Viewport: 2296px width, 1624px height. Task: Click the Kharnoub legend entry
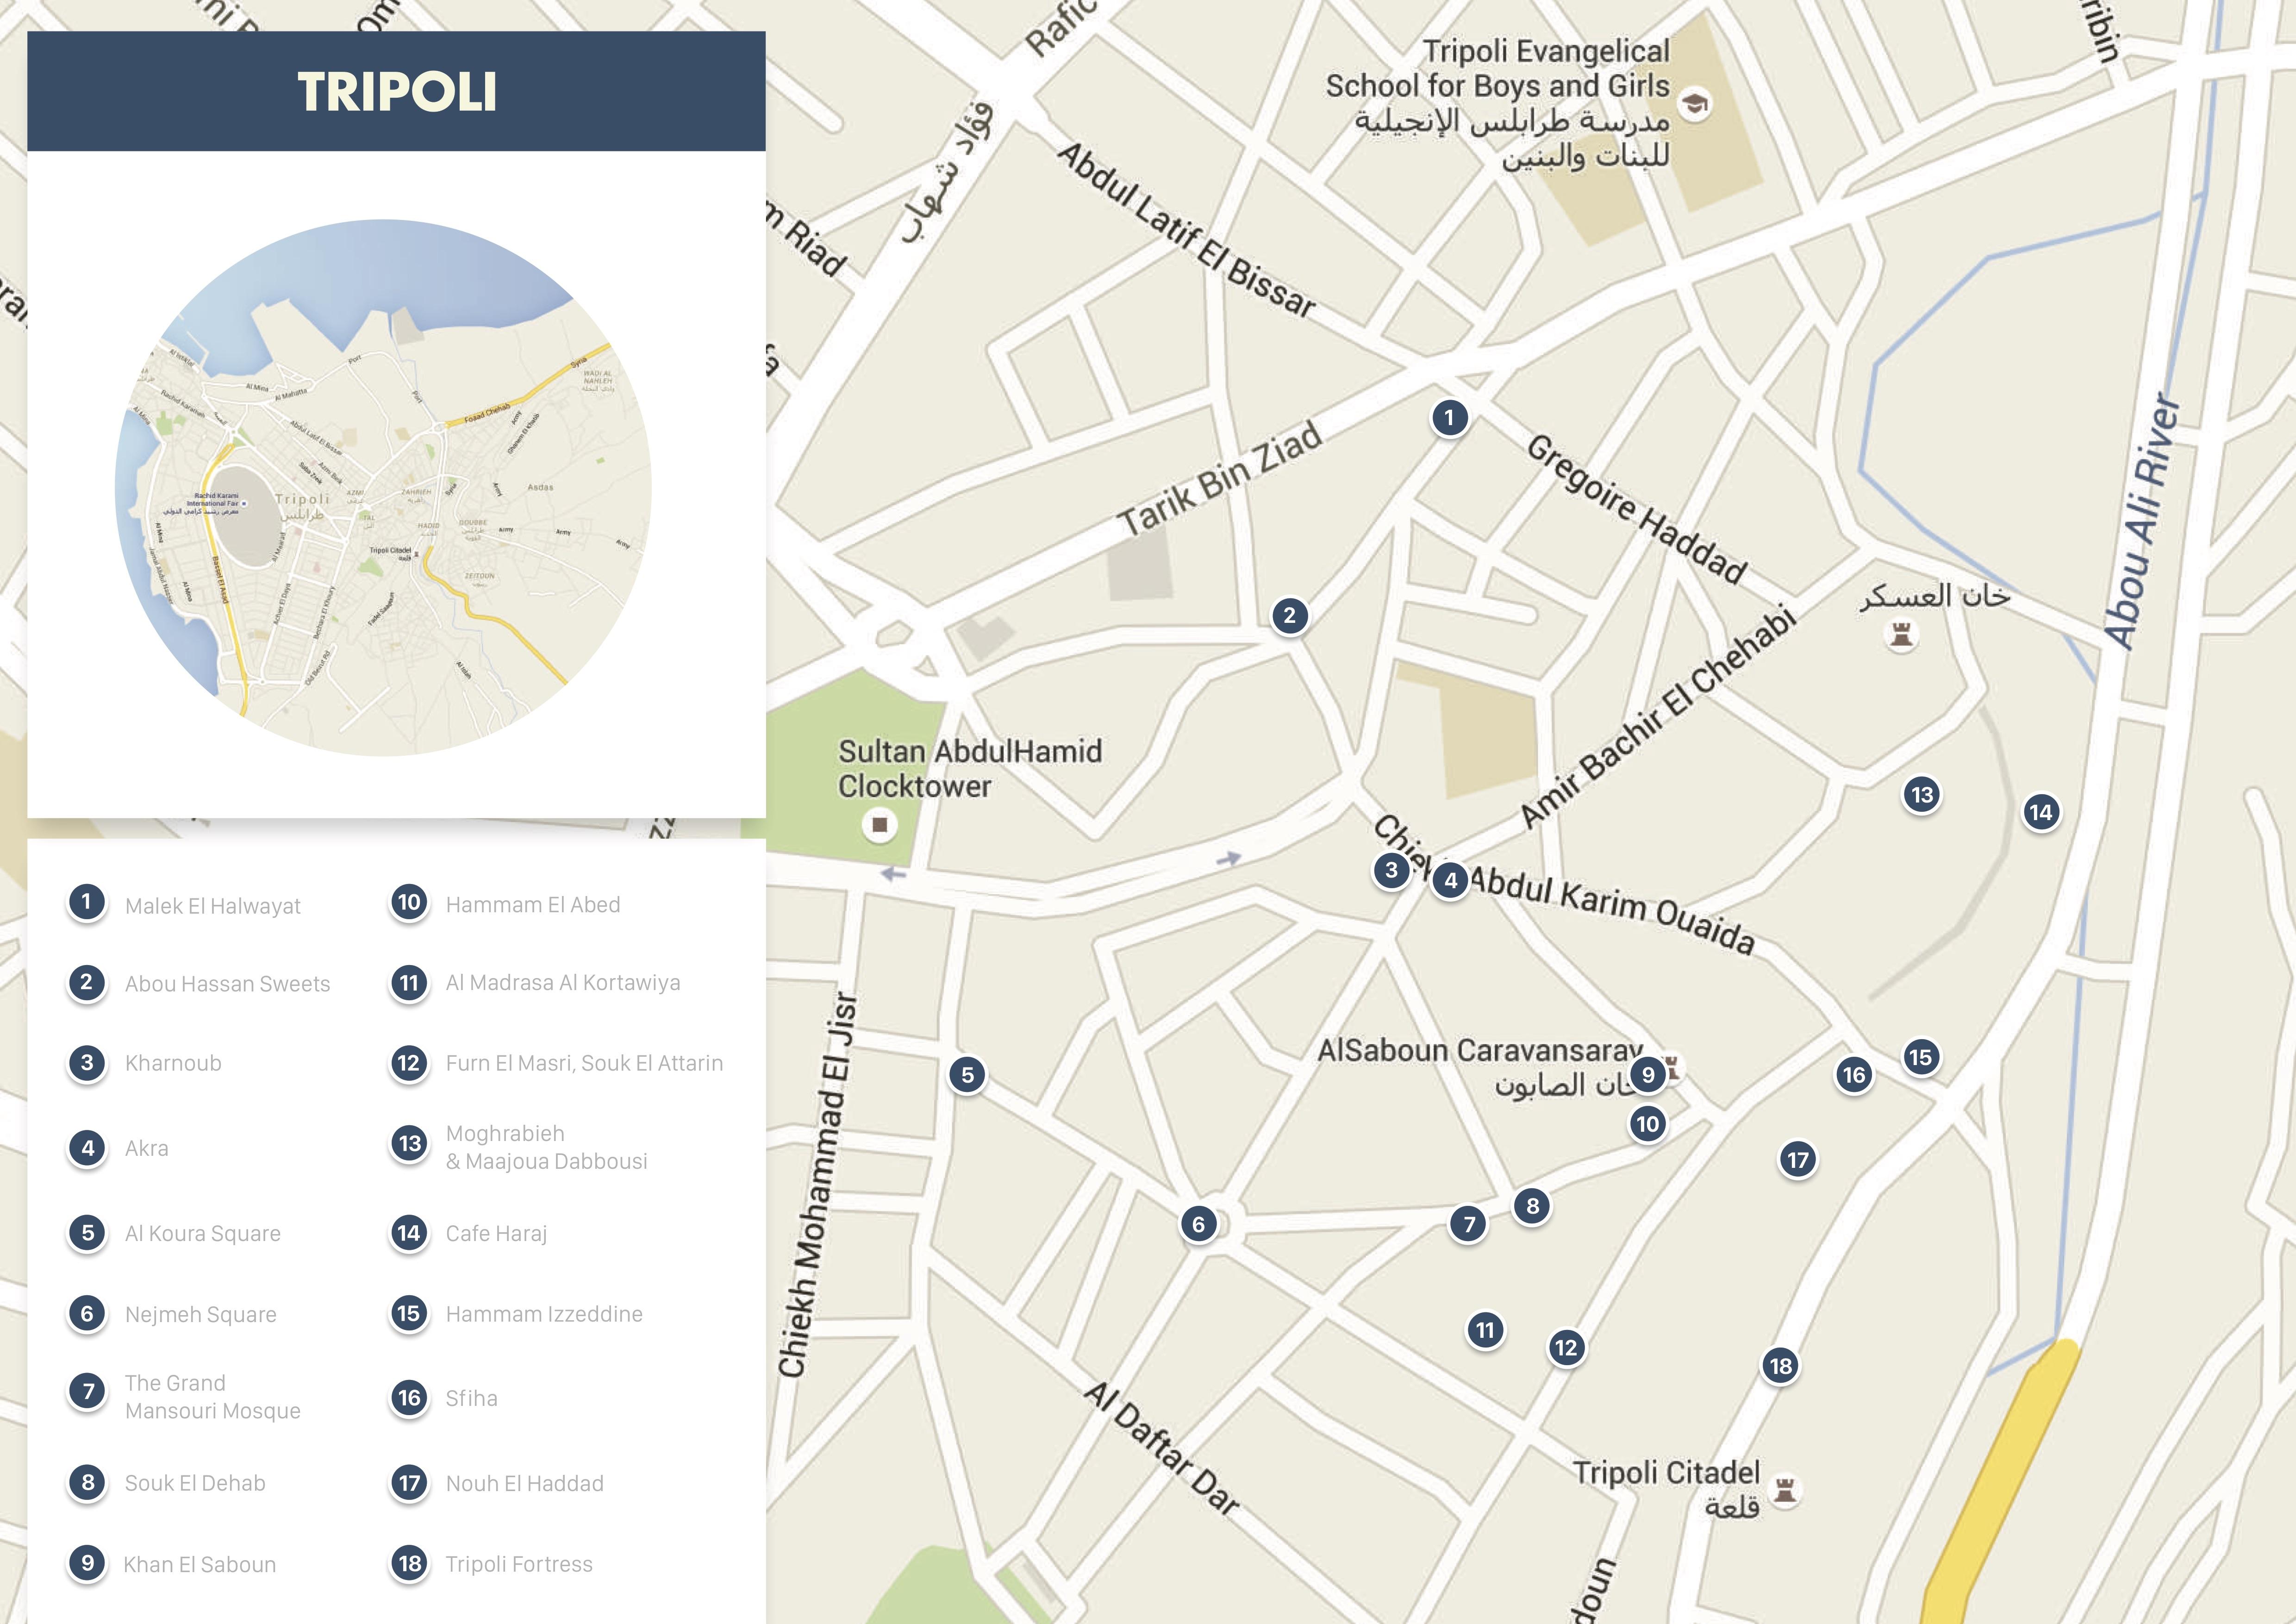pos(173,1063)
